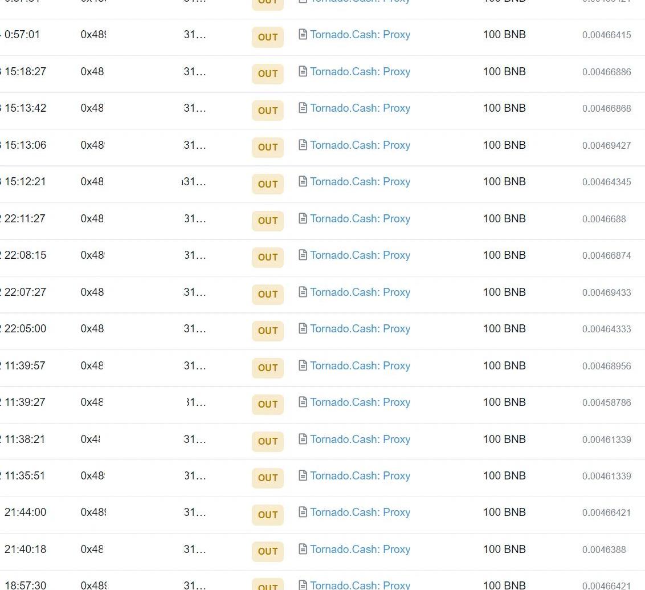The width and height of the screenshot is (645, 590).
Task: Click contract icon in the 11:35:51 row
Action: click(x=303, y=475)
